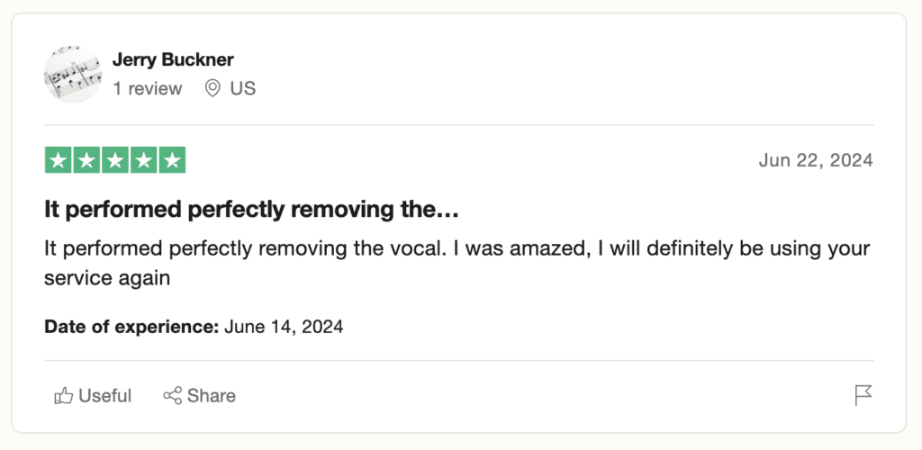Image resolution: width=922 pixels, height=450 pixels.
Task: Click the fifth green star
Action: (x=171, y=160)
